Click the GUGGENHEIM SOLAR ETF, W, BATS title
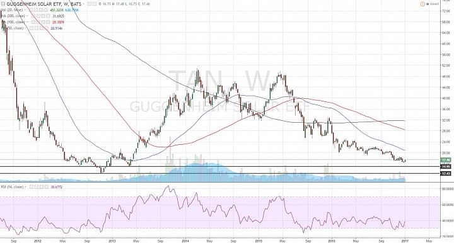454x243 pixels. pos(44,4)
